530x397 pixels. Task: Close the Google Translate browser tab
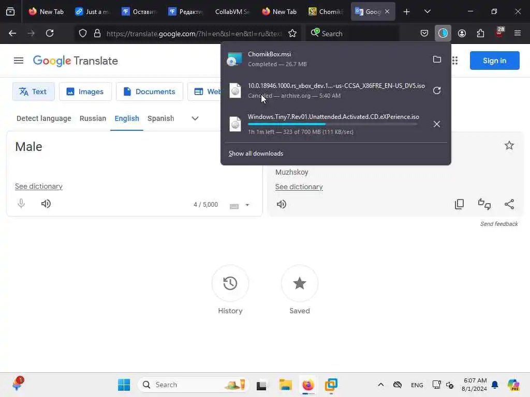[x=387, y=11]
